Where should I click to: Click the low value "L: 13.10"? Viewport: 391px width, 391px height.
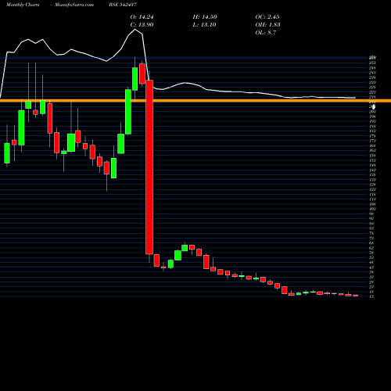click(205, 25)
